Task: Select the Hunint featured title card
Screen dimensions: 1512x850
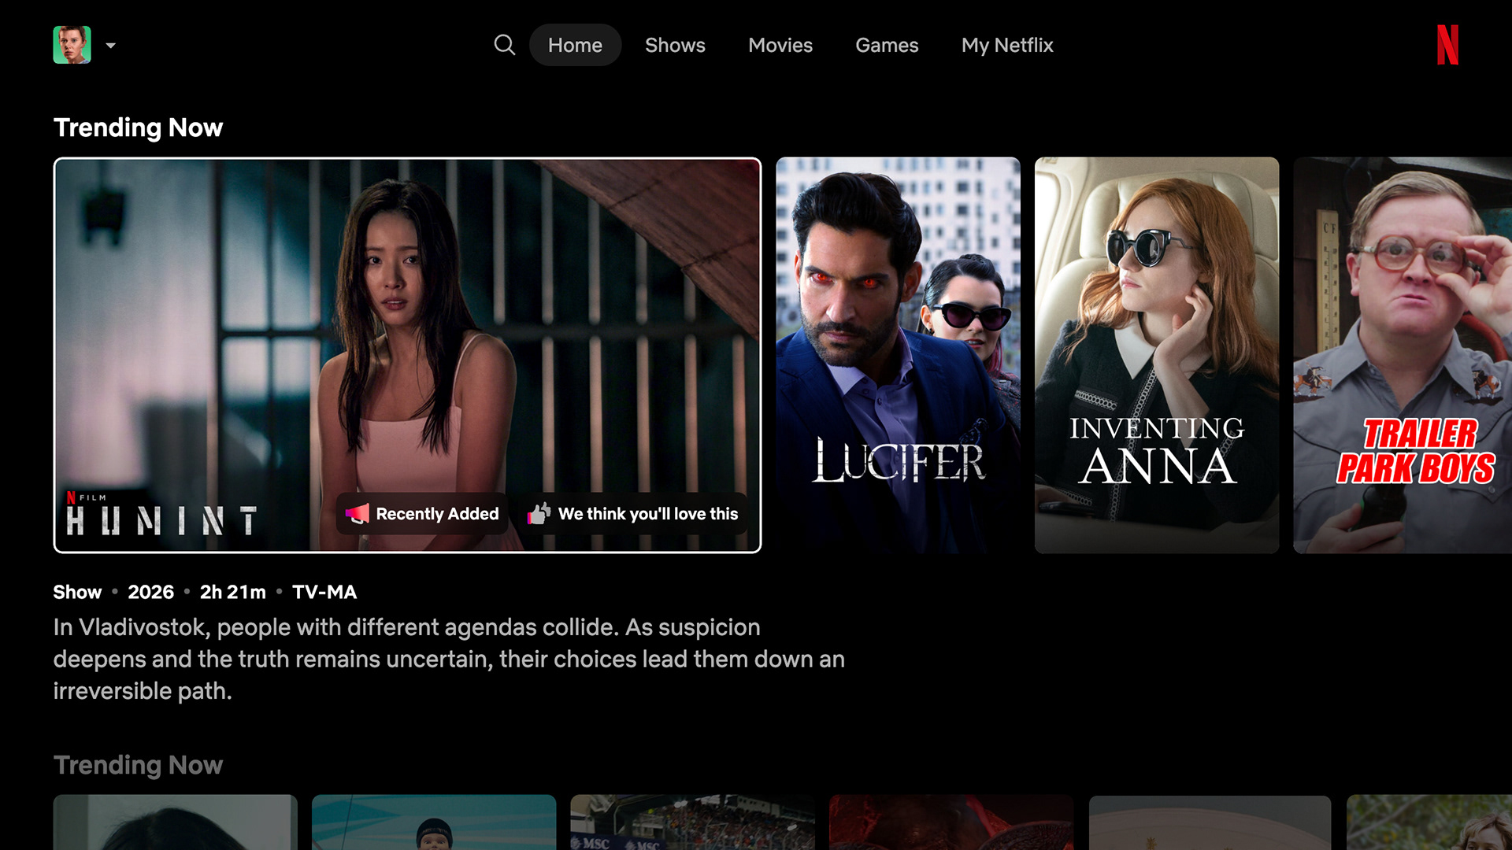Action: (407, 331)
